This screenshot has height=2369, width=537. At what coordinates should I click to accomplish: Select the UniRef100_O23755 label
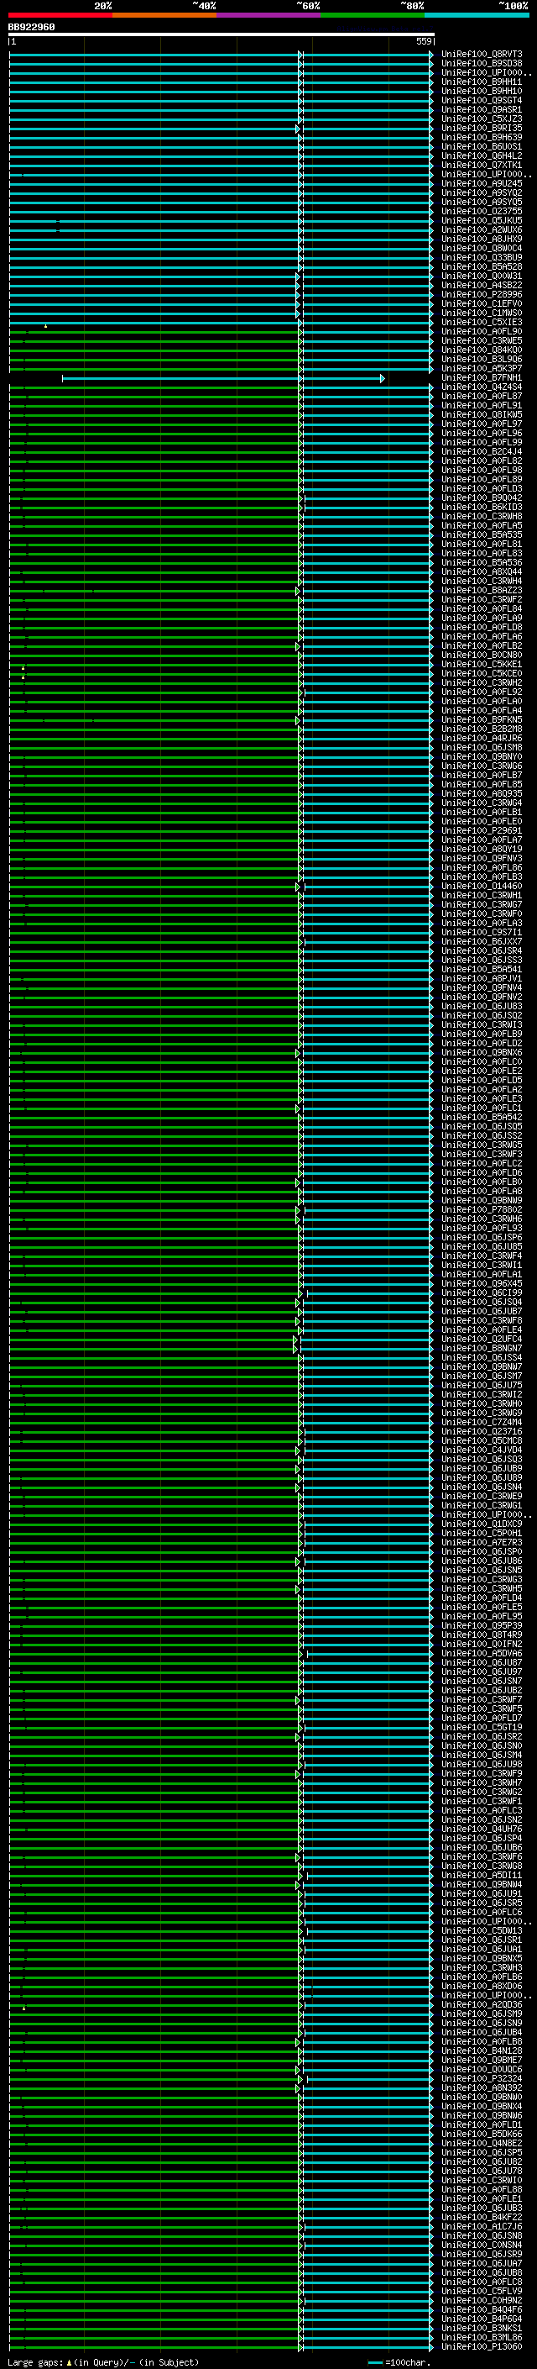[x=481, y=211]
